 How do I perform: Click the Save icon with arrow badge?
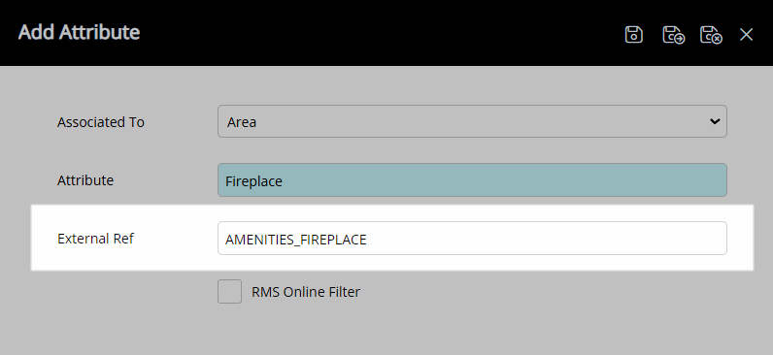pyautogui.click(x=673, y=35)
